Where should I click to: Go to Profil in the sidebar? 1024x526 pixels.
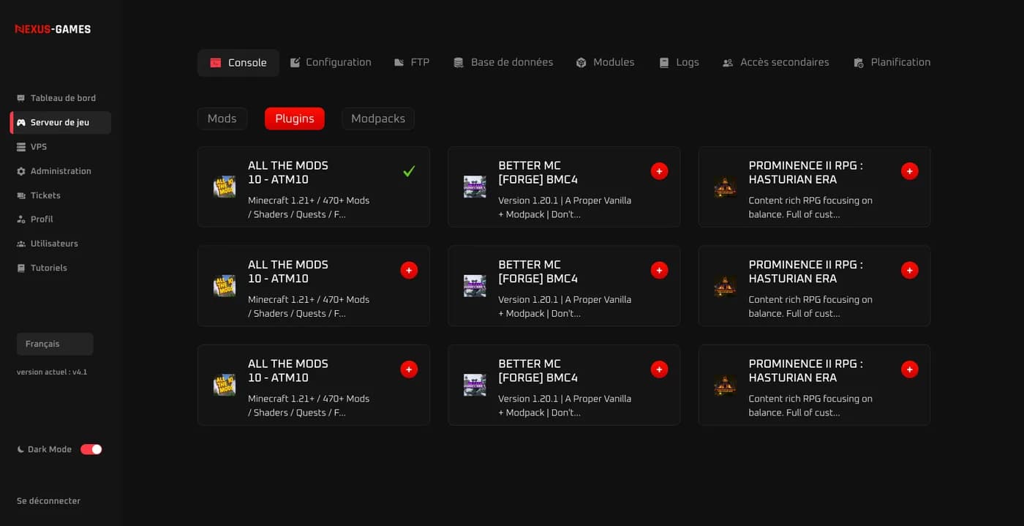[35, 219]
